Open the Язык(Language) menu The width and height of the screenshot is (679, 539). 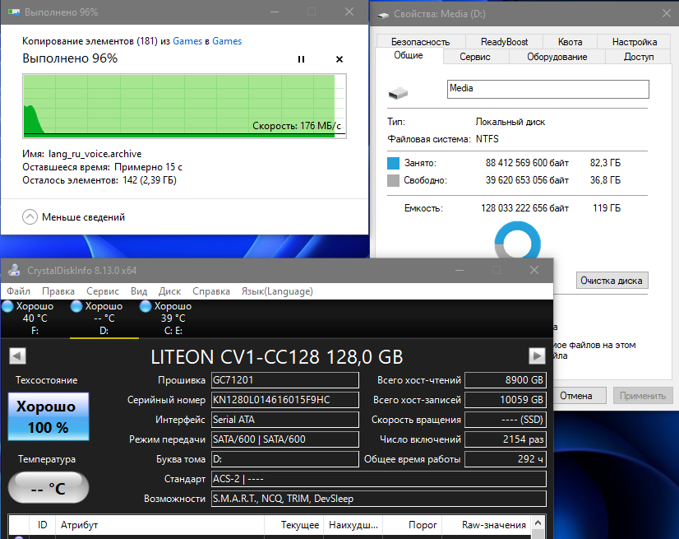tap(277, 291)
